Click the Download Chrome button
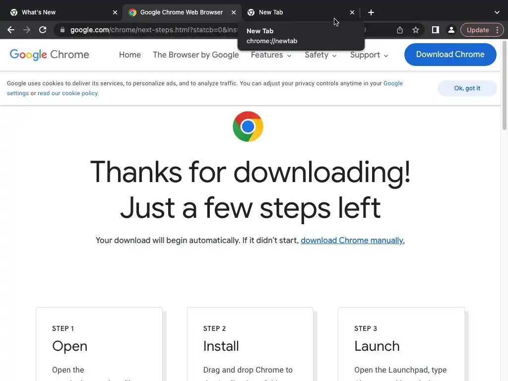Viewport: 508px width, 381px height. pos(450,55)
